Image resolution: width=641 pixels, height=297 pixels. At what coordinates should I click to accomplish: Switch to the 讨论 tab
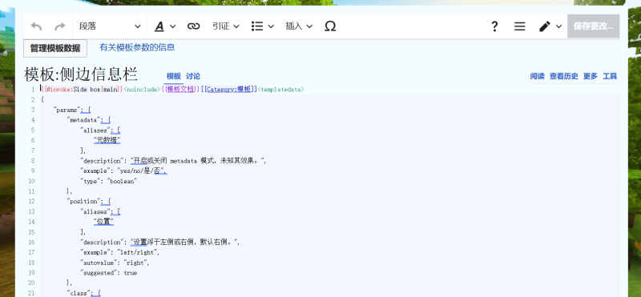pyautogui.click(x=193, y=76)
